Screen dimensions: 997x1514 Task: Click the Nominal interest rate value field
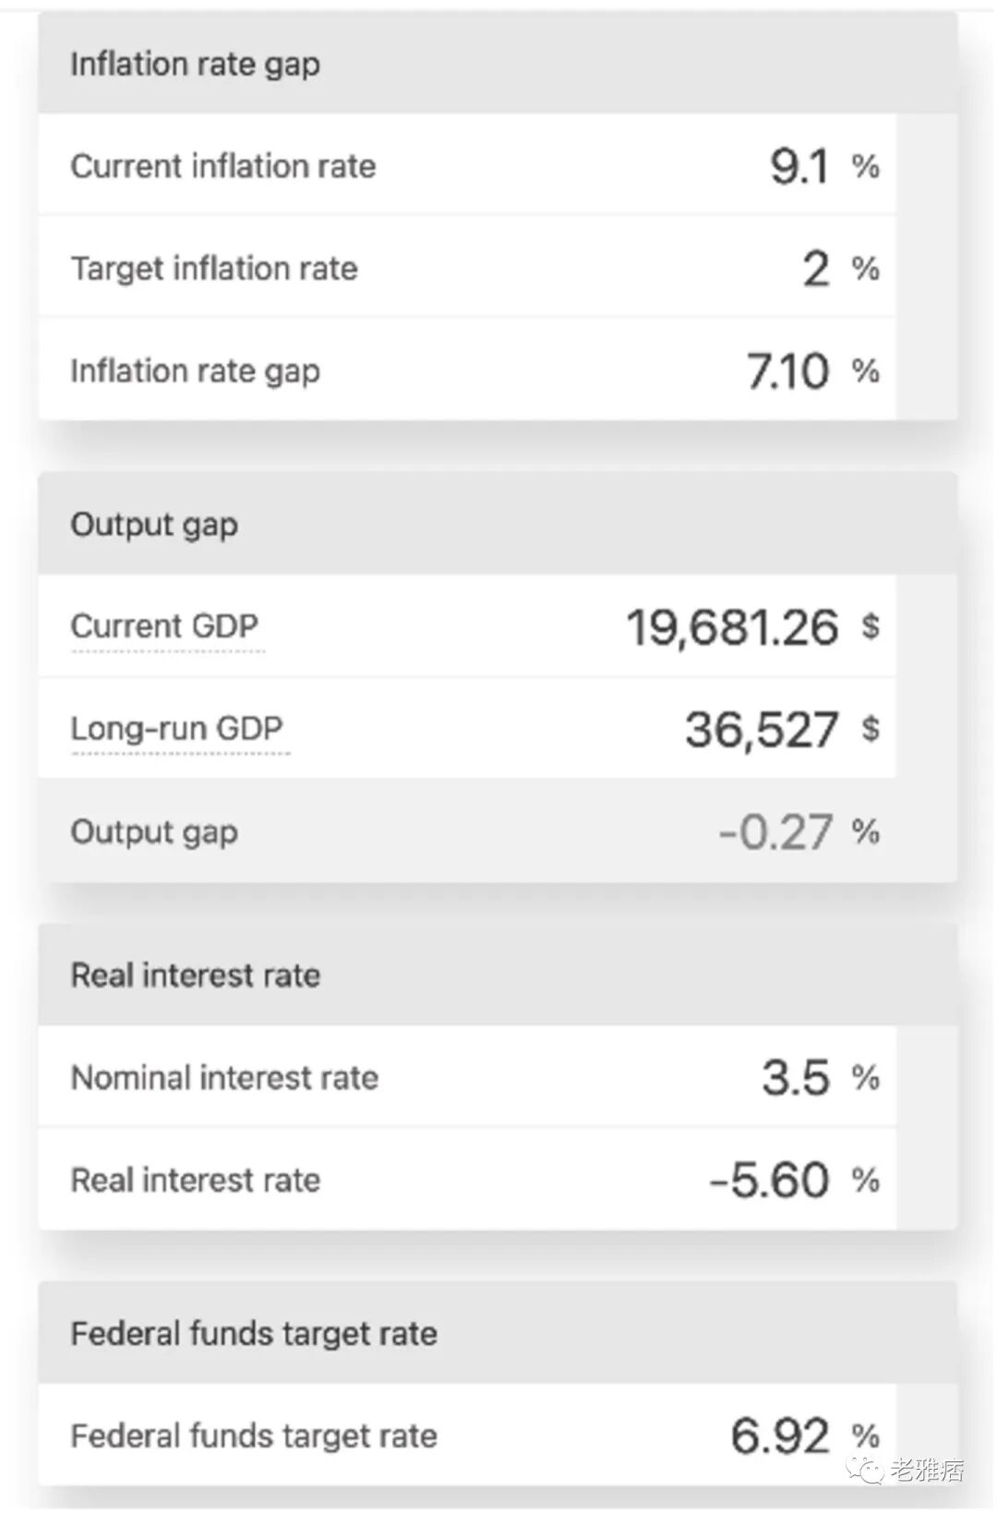click(796, 1078)
